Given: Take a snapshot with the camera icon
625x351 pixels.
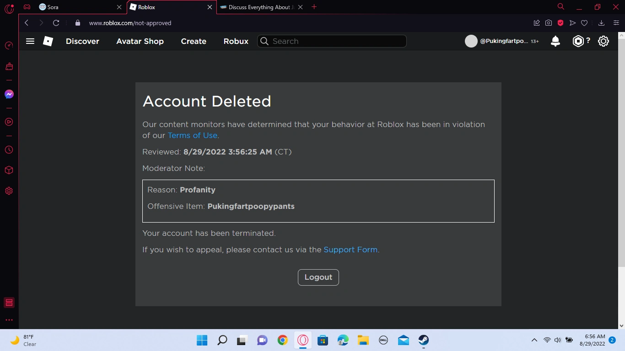Looking at the screenshot, I should click(x=549, y=22).
